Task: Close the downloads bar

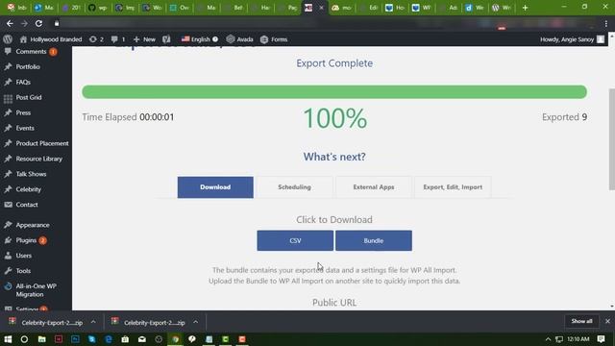Action: click(607, 321)
